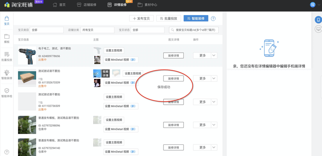Click MiniDetail video thumbnail for ID 611352673339
This screenshot has width=322, height=156.
(98, 83)
